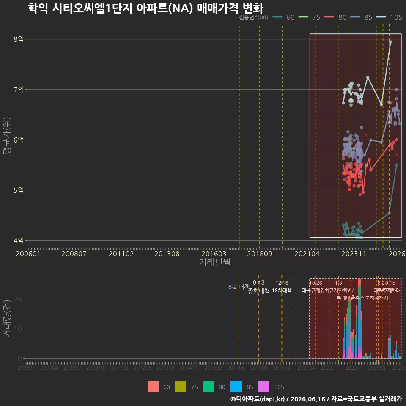The image size is (406, 406).
Task: Click the 201102 label on price chart axis
Action: tap(121, 254)
